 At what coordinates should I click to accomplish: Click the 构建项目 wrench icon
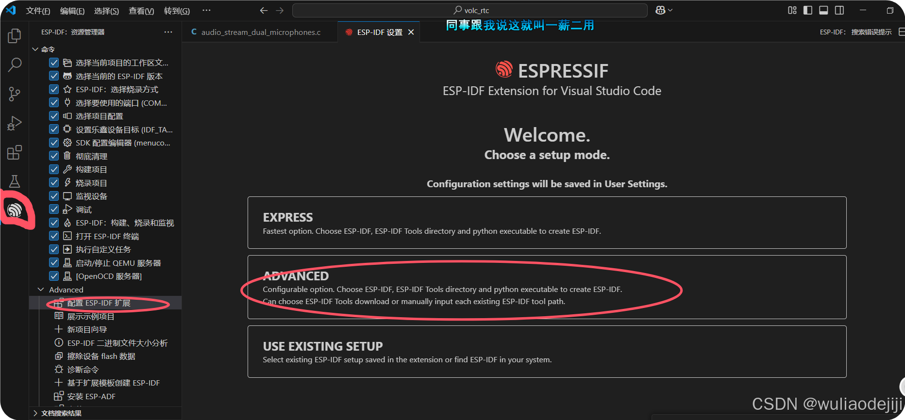point(67,169)
